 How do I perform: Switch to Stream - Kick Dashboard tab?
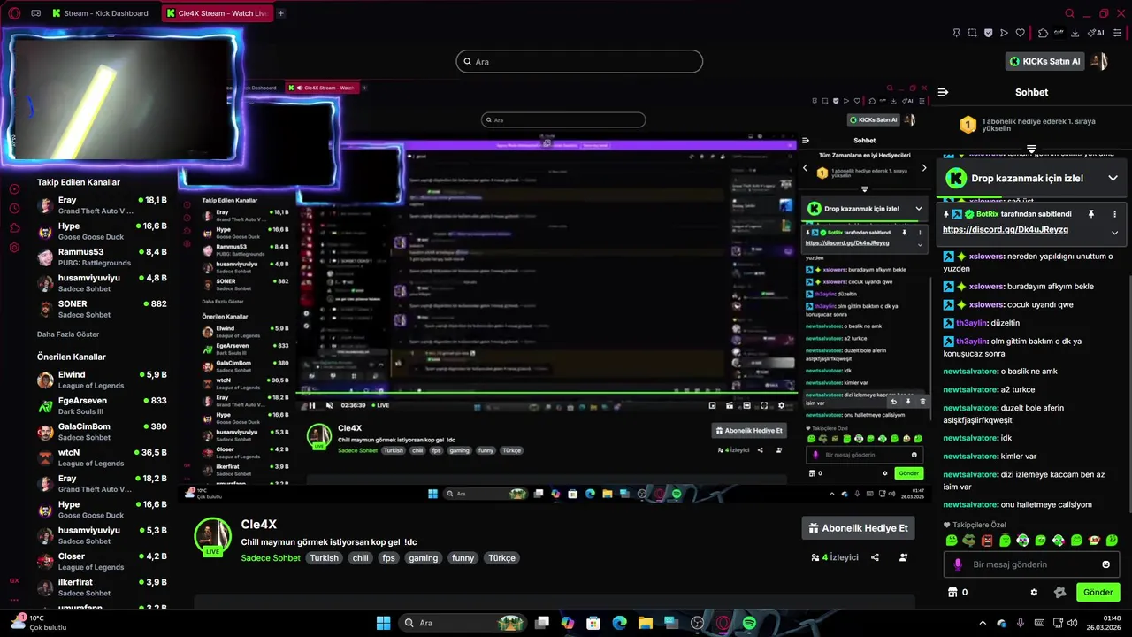pos(100,13)
